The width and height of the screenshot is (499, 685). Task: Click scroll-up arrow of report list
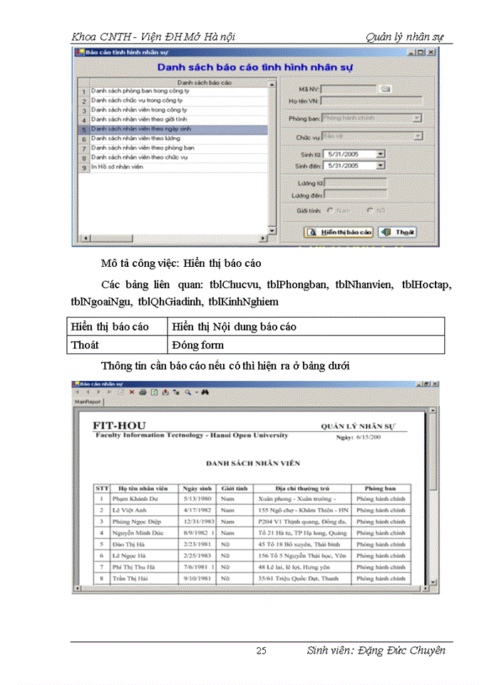(x=272, y=83)
